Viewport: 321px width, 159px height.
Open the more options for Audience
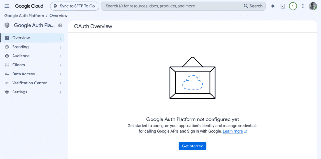[60, 56]
